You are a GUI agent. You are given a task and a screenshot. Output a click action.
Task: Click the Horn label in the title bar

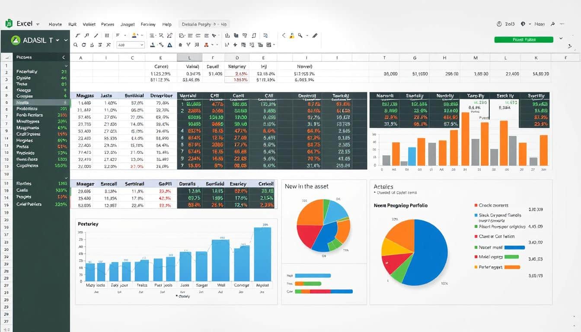pos(539,24)
